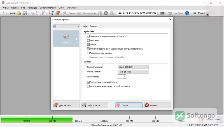Open the Файл menu
The image size is (224, 127).
(6, 8)
